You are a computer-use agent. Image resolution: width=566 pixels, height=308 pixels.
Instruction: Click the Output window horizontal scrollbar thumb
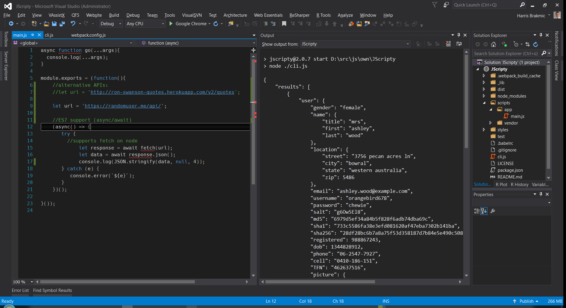(320, 282)
